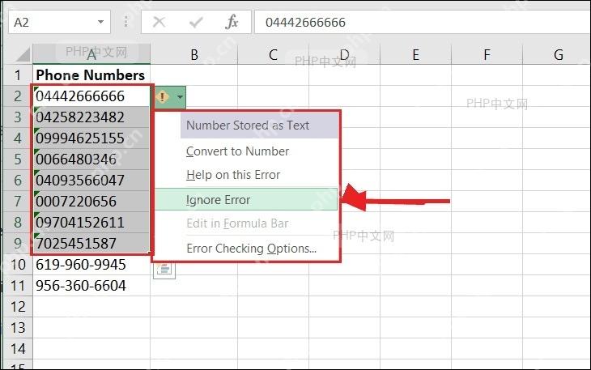Click the Cancel X icon in formula bar
This screenshot has width=591, height=370.
[159, 22]
